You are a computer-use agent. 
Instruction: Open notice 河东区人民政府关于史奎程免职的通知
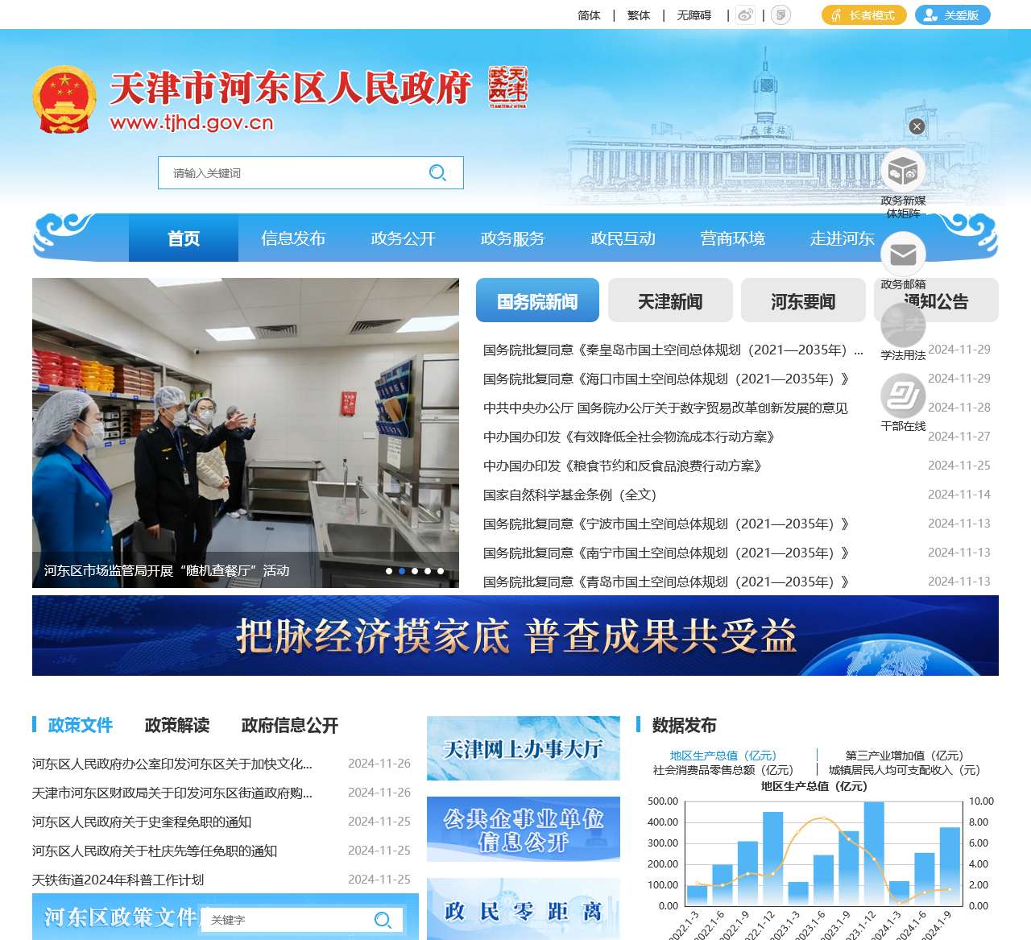click(141, 822)
